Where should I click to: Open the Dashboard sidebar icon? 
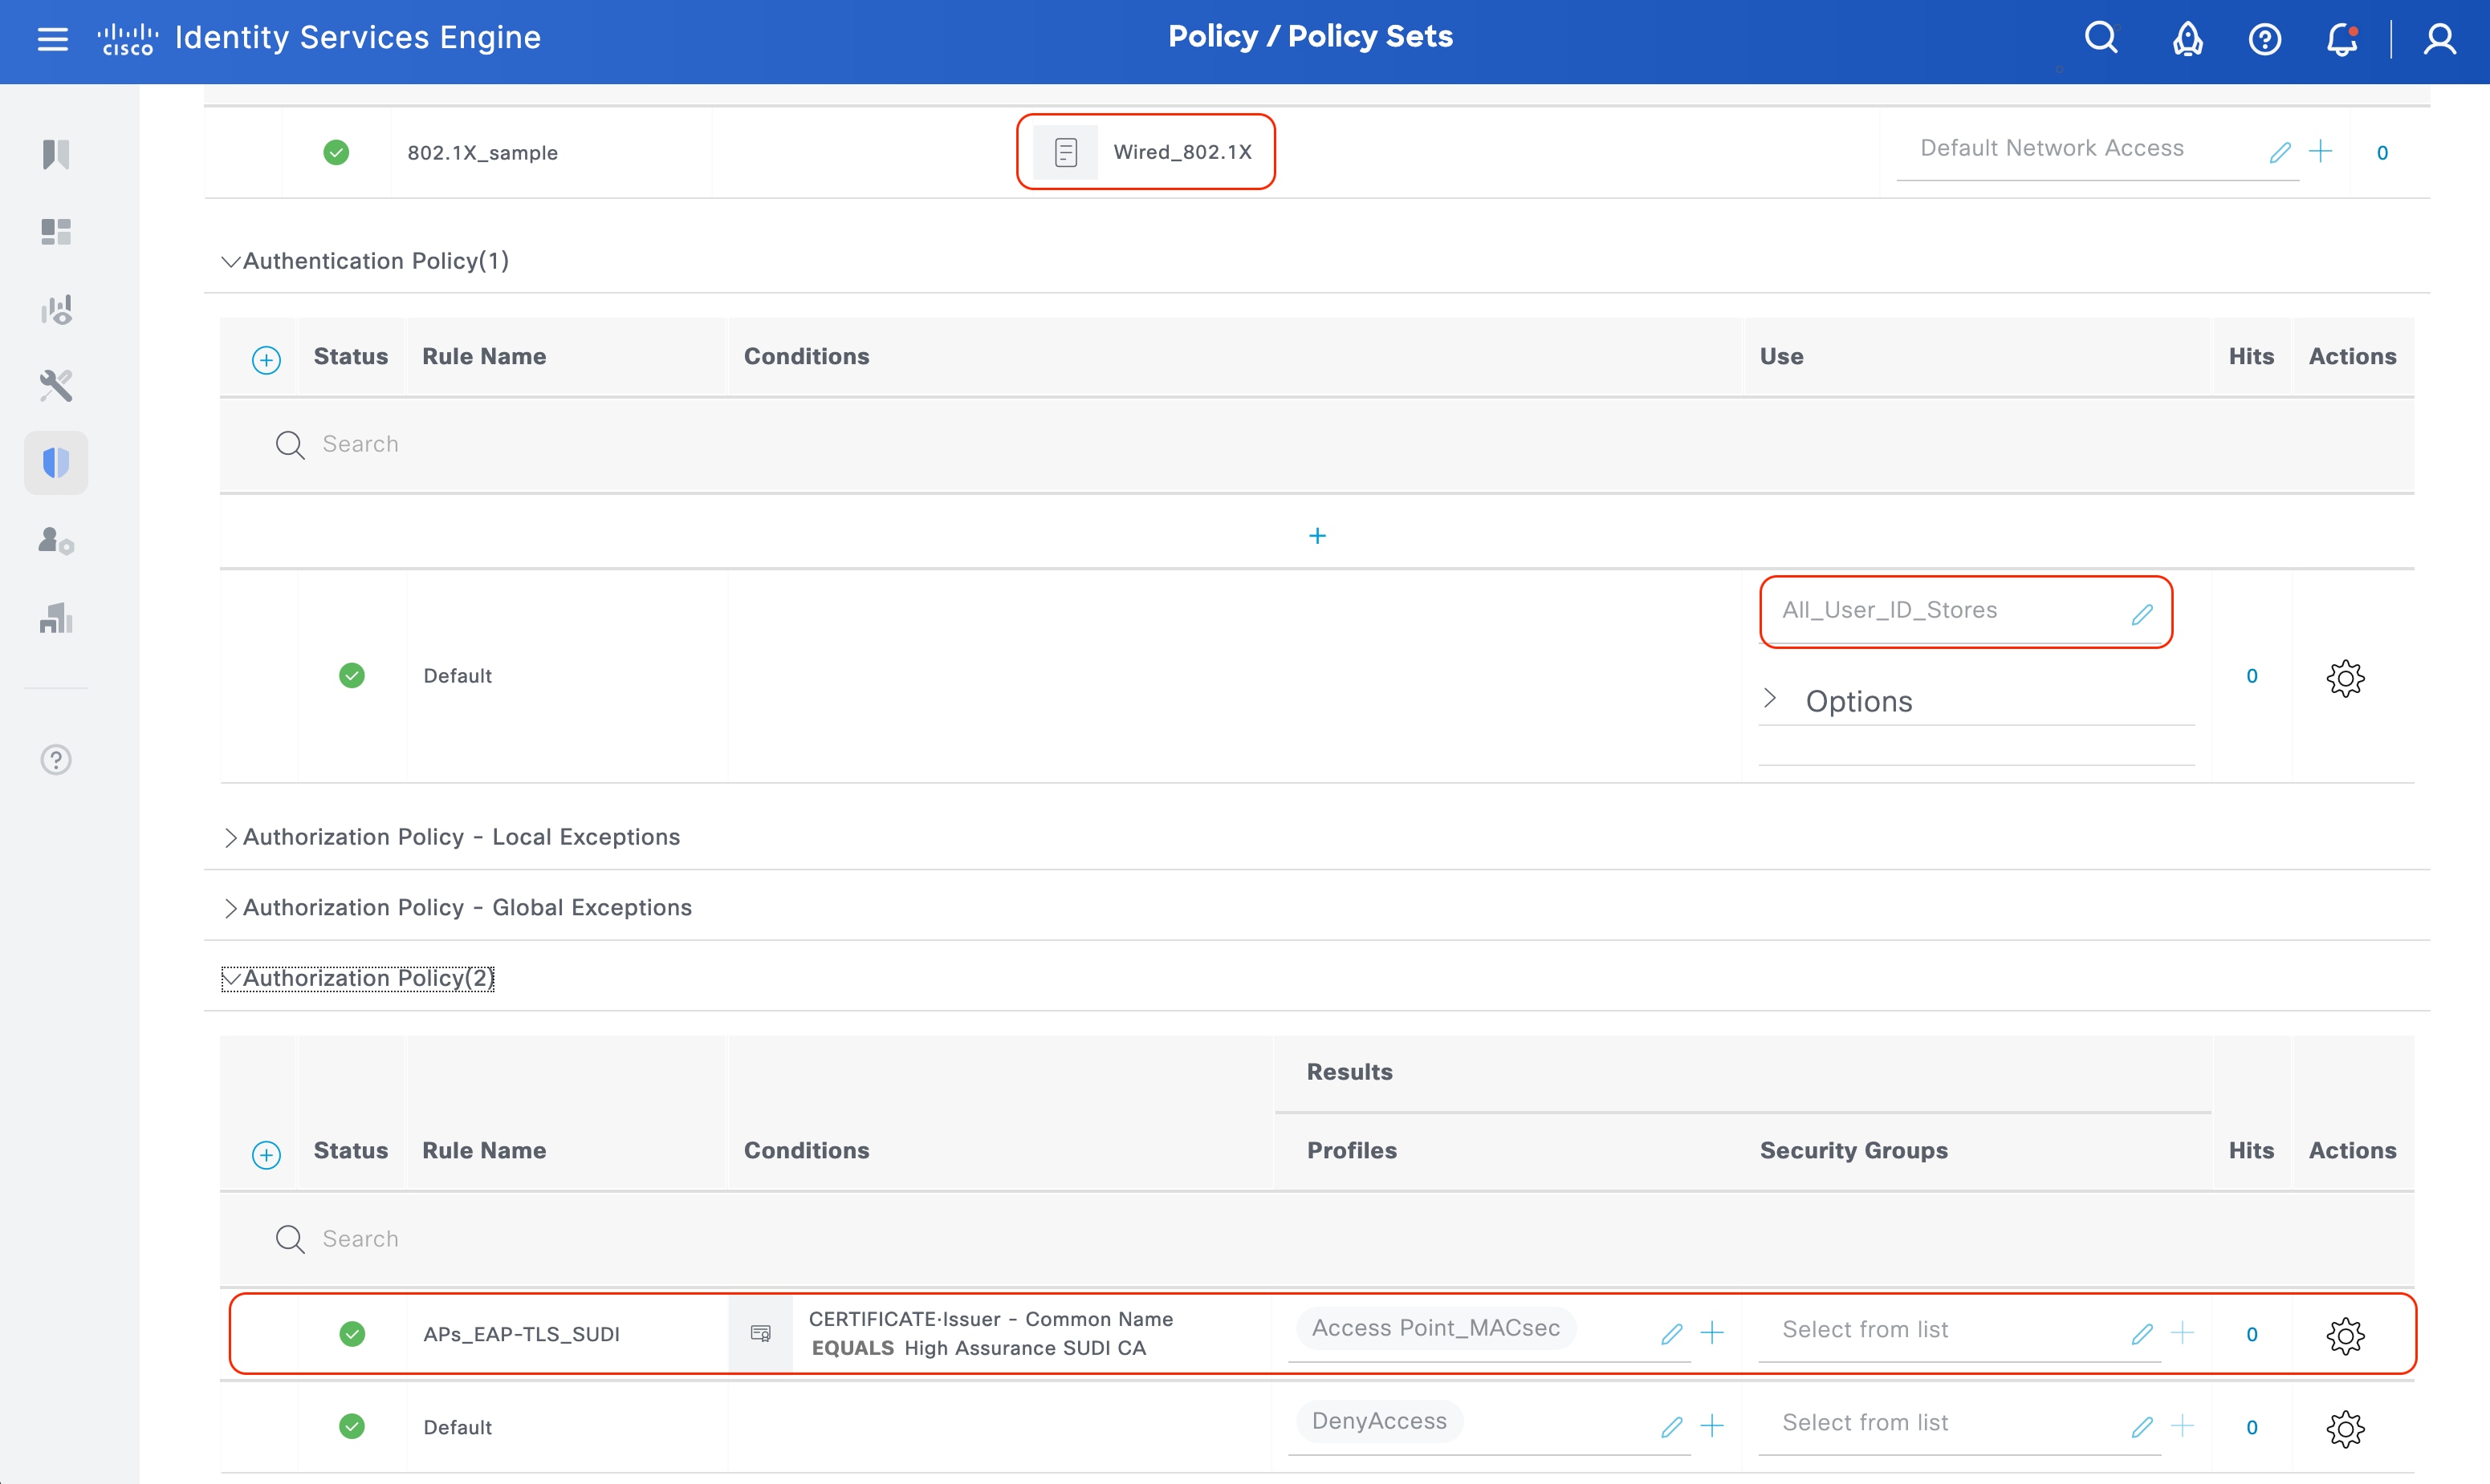coord(56,231)
